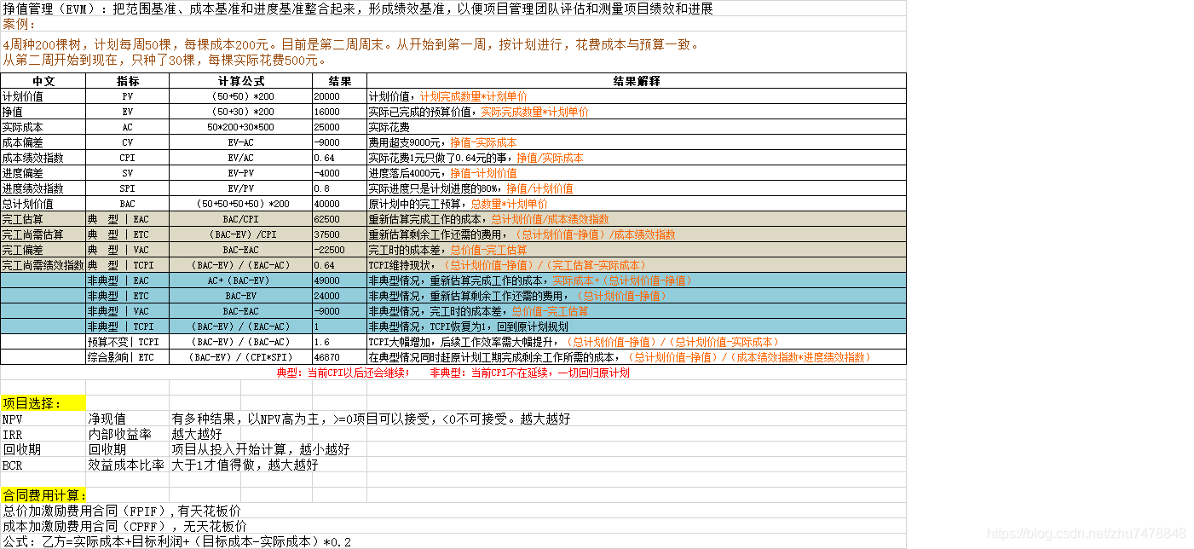Click the formula cell 'EV/AC'
This screenshot has width=1194, height=549.
coord(241,158)
